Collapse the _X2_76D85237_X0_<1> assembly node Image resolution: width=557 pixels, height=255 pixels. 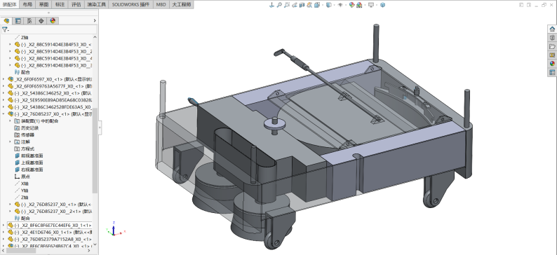pyautogui.click(x=4, y=114)
